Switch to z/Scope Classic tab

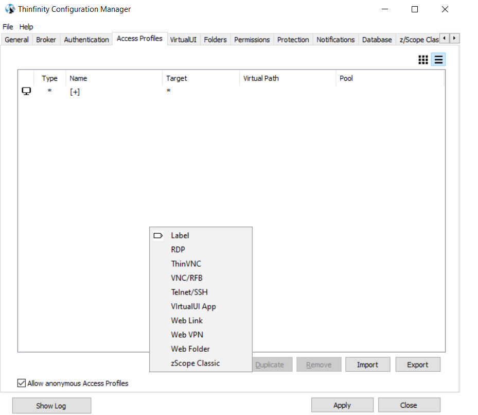pos(418,40)
